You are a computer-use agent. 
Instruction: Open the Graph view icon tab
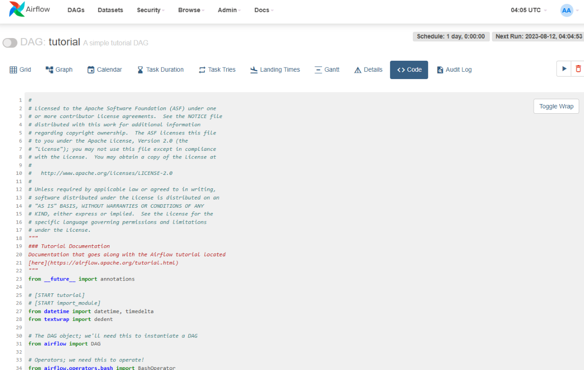point(49,70)
